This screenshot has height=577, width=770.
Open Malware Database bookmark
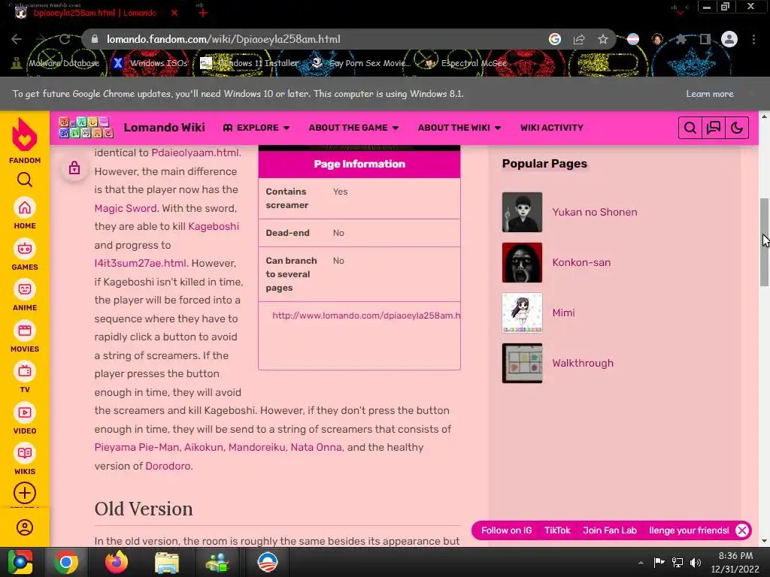click(x=56, y=63)
